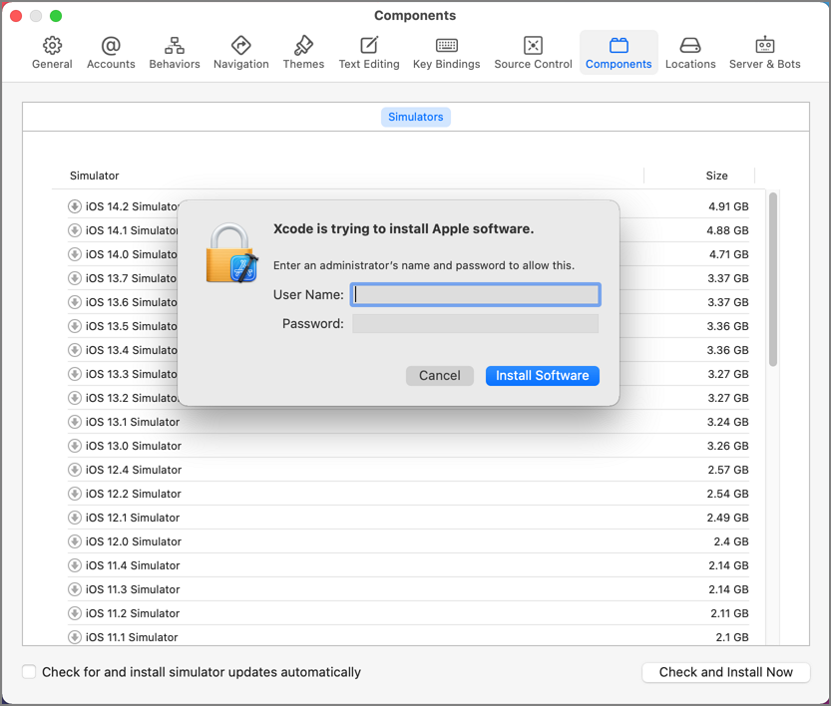Viewport: 831px width, 706px height.
Task: Click the 2.4 GB size value
Action: [x=731, y=541]
